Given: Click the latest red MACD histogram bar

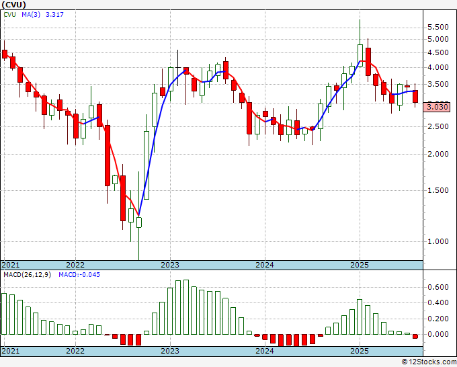Looking at the screenshot, I should 415,336.
